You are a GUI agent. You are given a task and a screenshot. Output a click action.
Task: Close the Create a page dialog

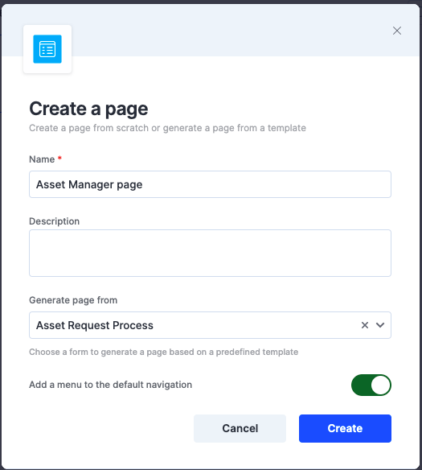tap(397, 31)
